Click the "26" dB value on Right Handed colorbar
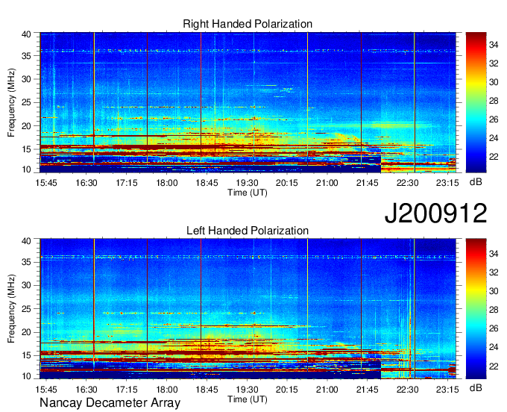Image resolution: width=507 pixels, height=412 pixels. 494,119
